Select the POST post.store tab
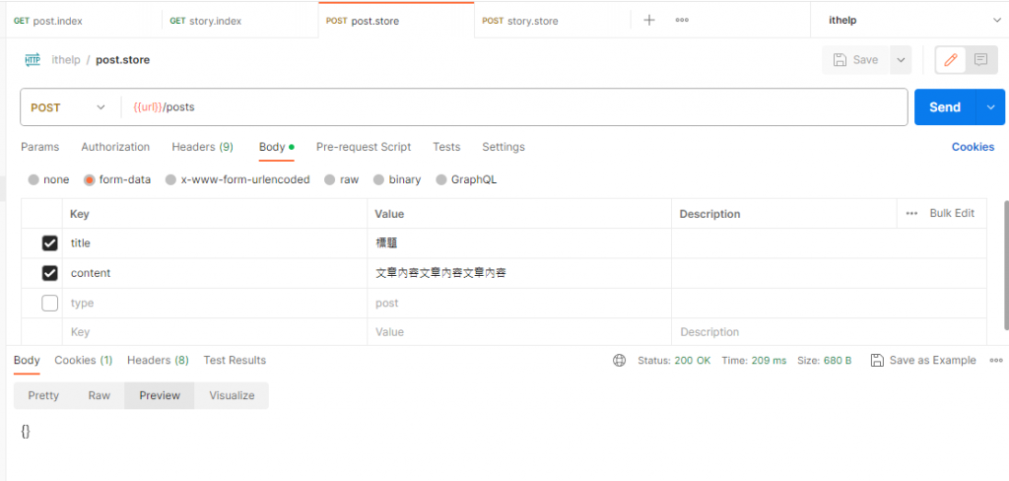1009x481 pixels. click(396, 21)
